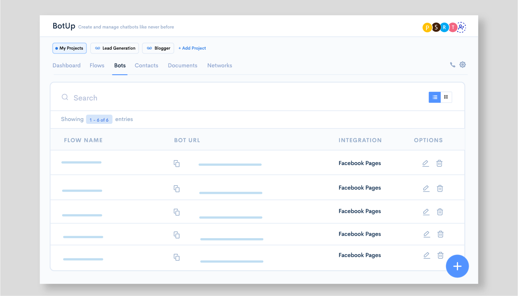
Task: Switch to grid view
Action: pyautogui.click(x=446, y=97)
